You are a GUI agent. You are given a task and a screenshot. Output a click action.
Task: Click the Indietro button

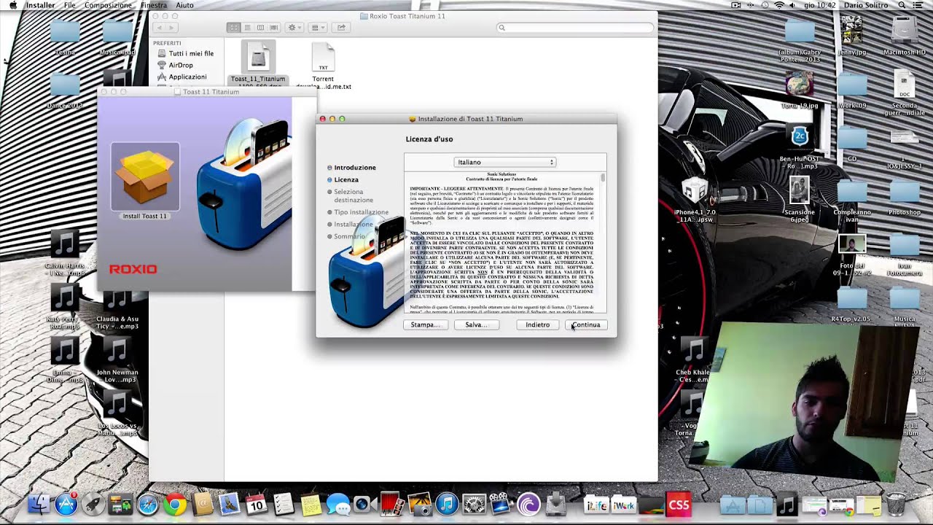538,325
